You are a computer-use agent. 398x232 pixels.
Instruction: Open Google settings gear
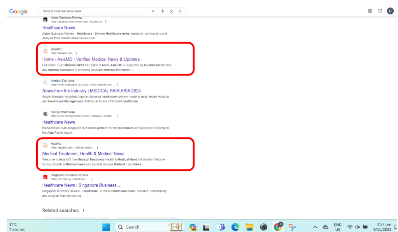(370, 11)
